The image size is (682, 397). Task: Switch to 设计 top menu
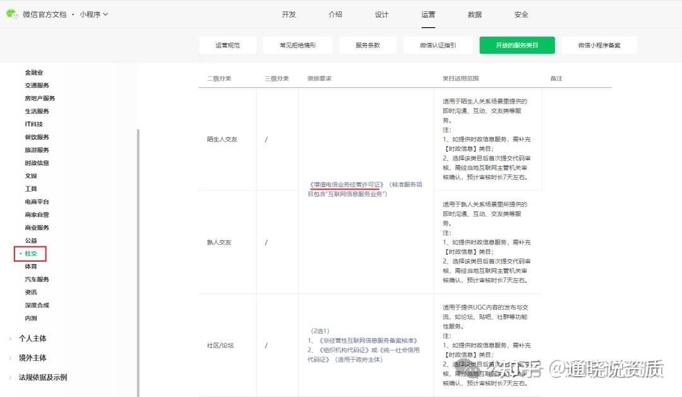[382, 15]
